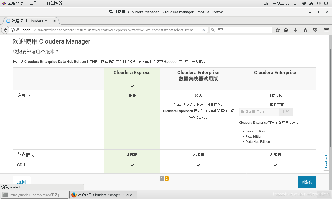The height and width of the screenshot is (199, 332).
Task: Click the 免费 text under Cloudera Express
Action: pyautogui.click(x=132, y=95)
